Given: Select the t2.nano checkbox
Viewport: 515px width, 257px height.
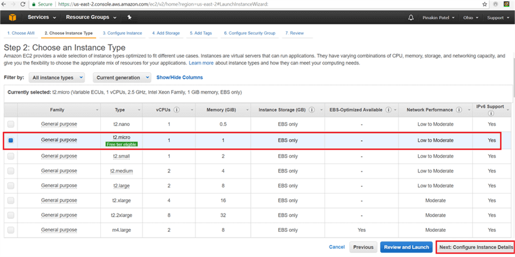Looking at the screenshot, I should coord(10,125).
